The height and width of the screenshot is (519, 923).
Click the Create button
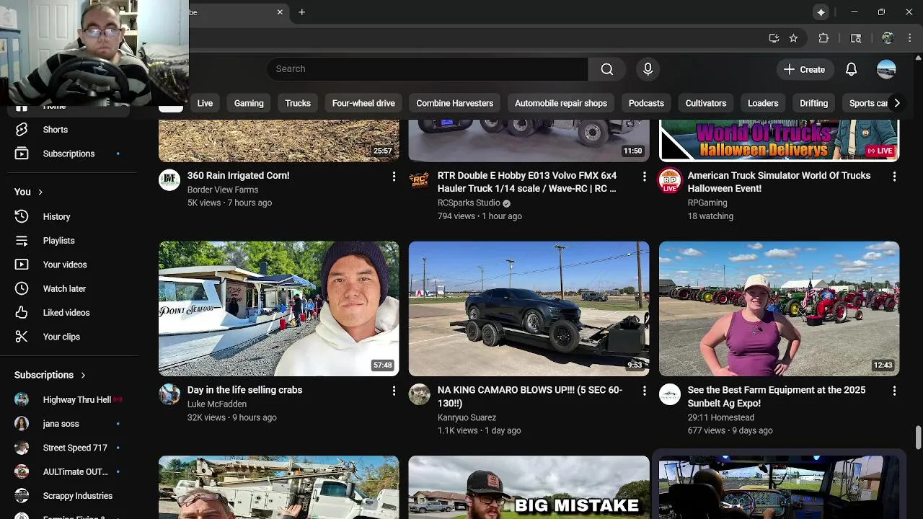tap(804, 69)
